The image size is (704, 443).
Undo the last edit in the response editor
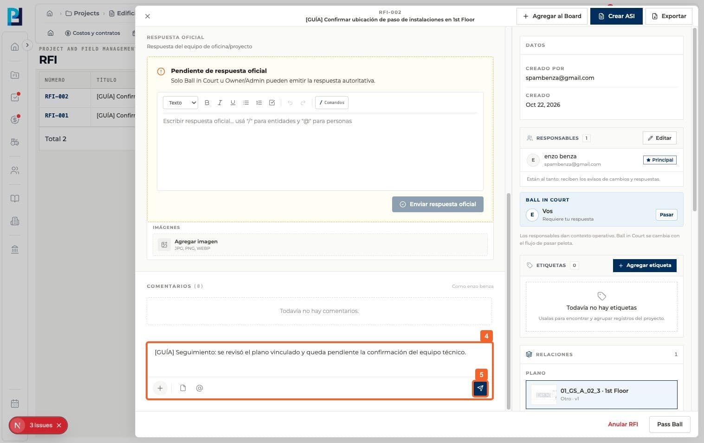pos(290,103)
